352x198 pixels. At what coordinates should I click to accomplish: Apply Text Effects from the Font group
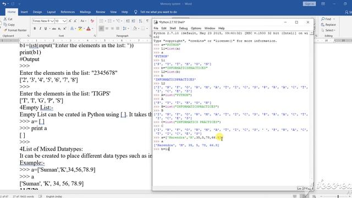73,29
